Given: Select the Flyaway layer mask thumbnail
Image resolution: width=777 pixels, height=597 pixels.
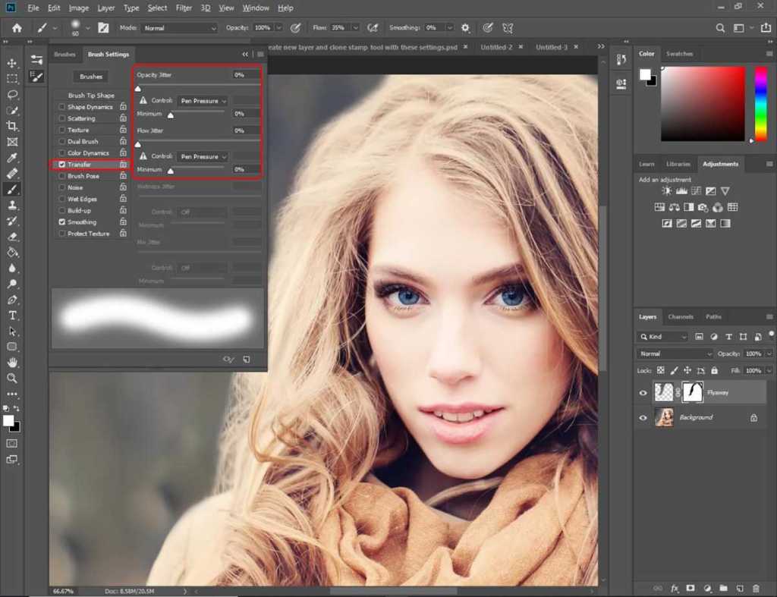Looking at the screenshot, I should point(693,392).
